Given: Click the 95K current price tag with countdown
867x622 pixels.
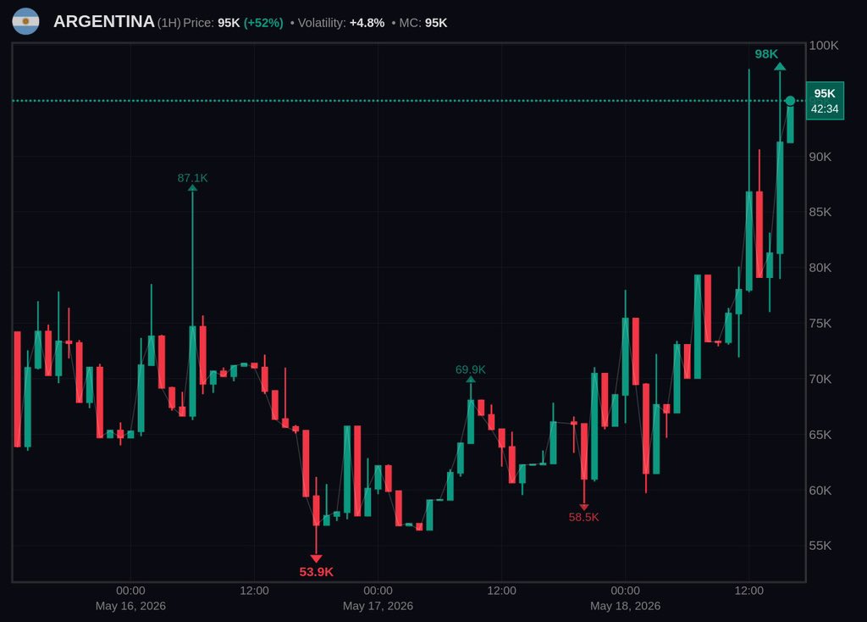Looking at the screenshot, I should pyautogui.click(x=825, y=101).
